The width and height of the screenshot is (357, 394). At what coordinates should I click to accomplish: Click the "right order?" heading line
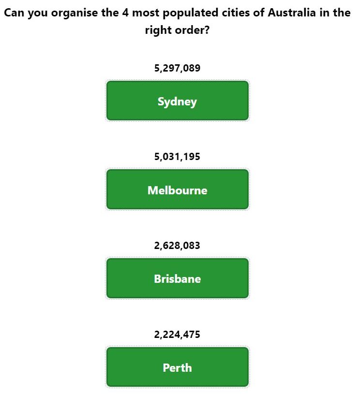tap(177, 30)
